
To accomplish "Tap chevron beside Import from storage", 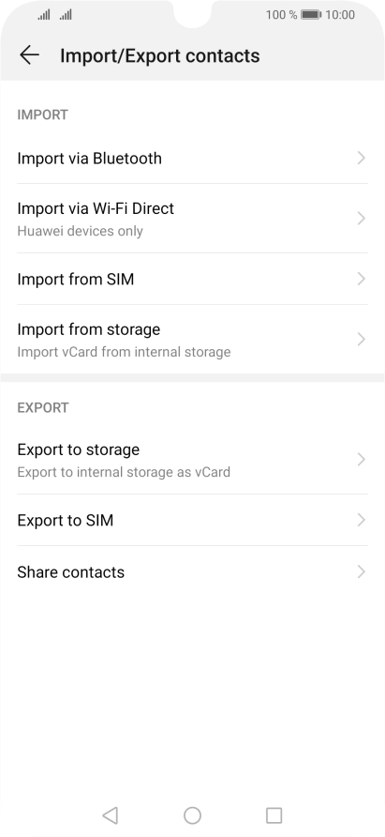I will [362, 339].
